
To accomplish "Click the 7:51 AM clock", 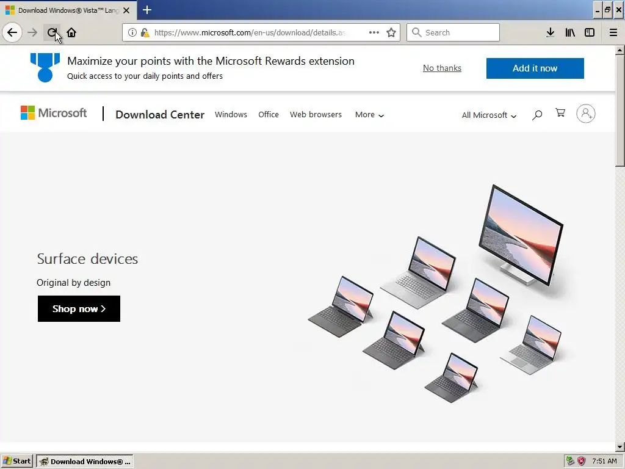I will (604, 461).
